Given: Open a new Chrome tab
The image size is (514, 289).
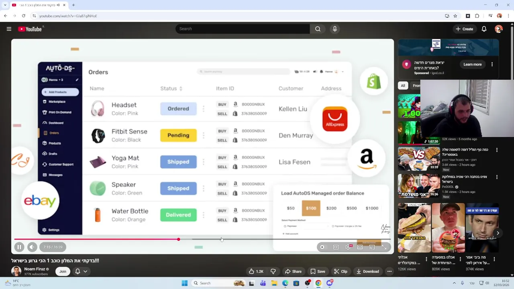Looking at the screenshot, I should tap(73, 5).
